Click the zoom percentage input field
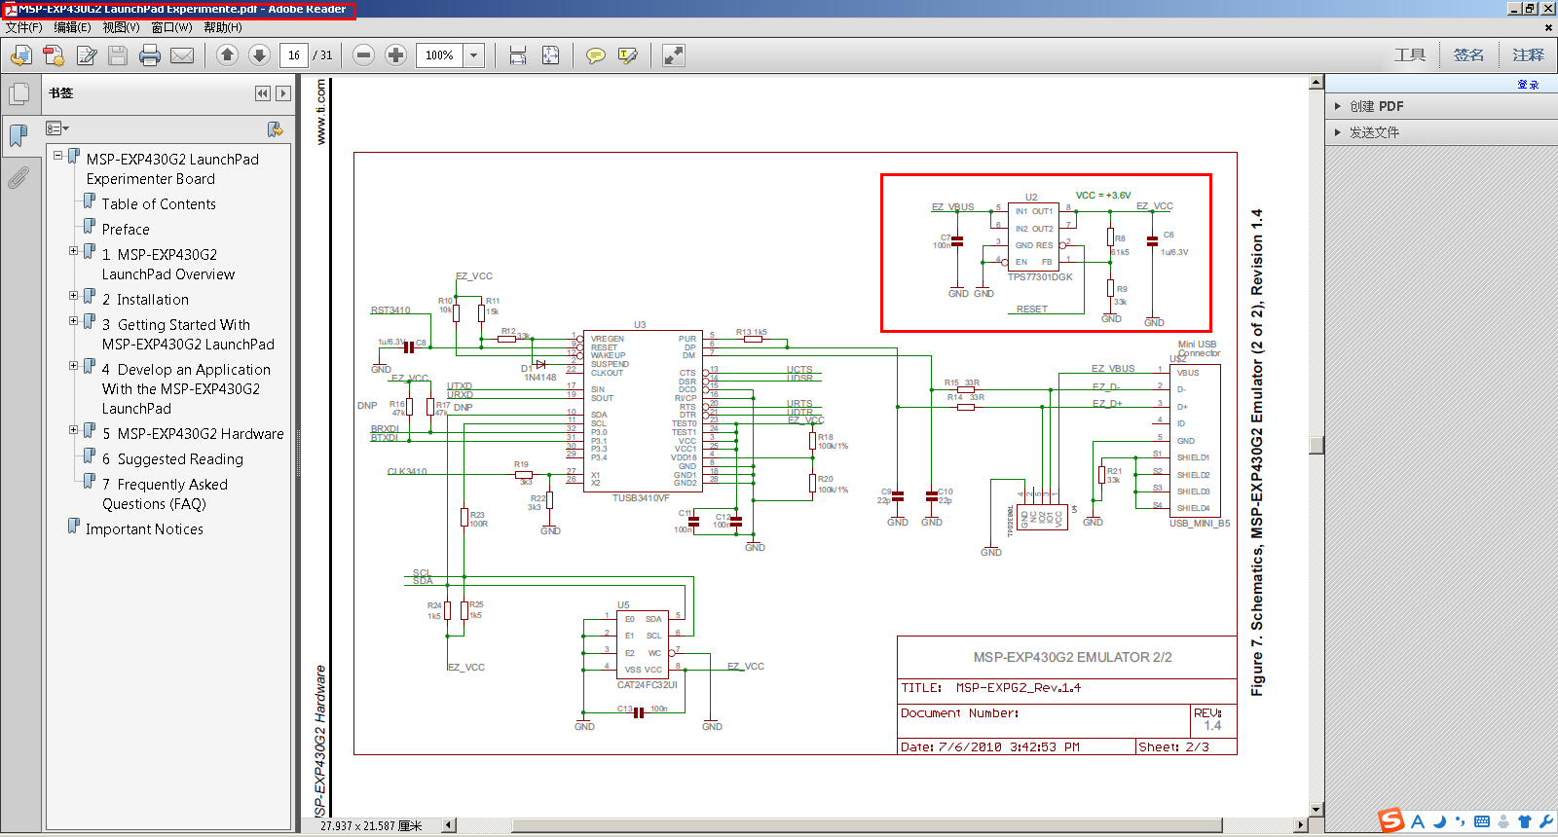1558x837 pixels. tap(440, 55)
